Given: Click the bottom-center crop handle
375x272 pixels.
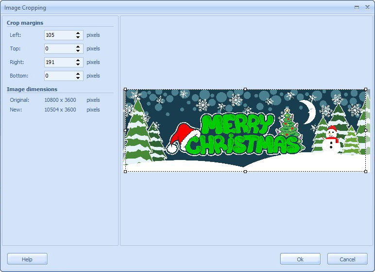Looking at the screenshot, I should [245, 172].
